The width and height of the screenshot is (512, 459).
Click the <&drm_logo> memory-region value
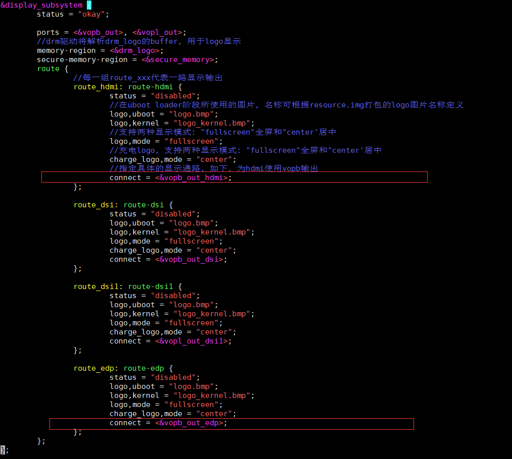tap(134, 50)
